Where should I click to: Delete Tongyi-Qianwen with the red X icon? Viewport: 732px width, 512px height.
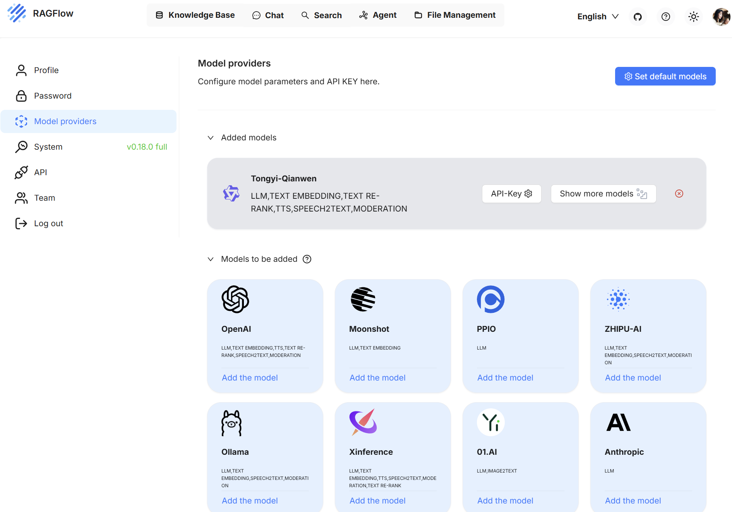tap(679, 194)
